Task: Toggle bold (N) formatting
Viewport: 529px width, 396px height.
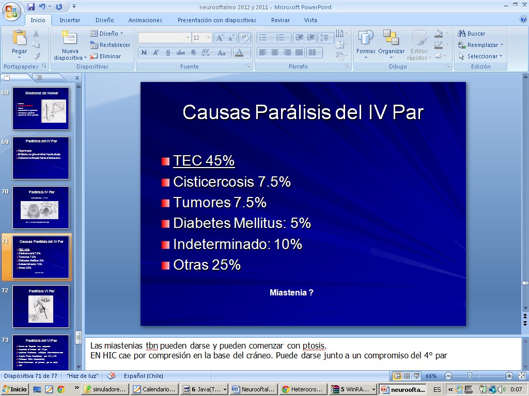Action: click(144, 53)
